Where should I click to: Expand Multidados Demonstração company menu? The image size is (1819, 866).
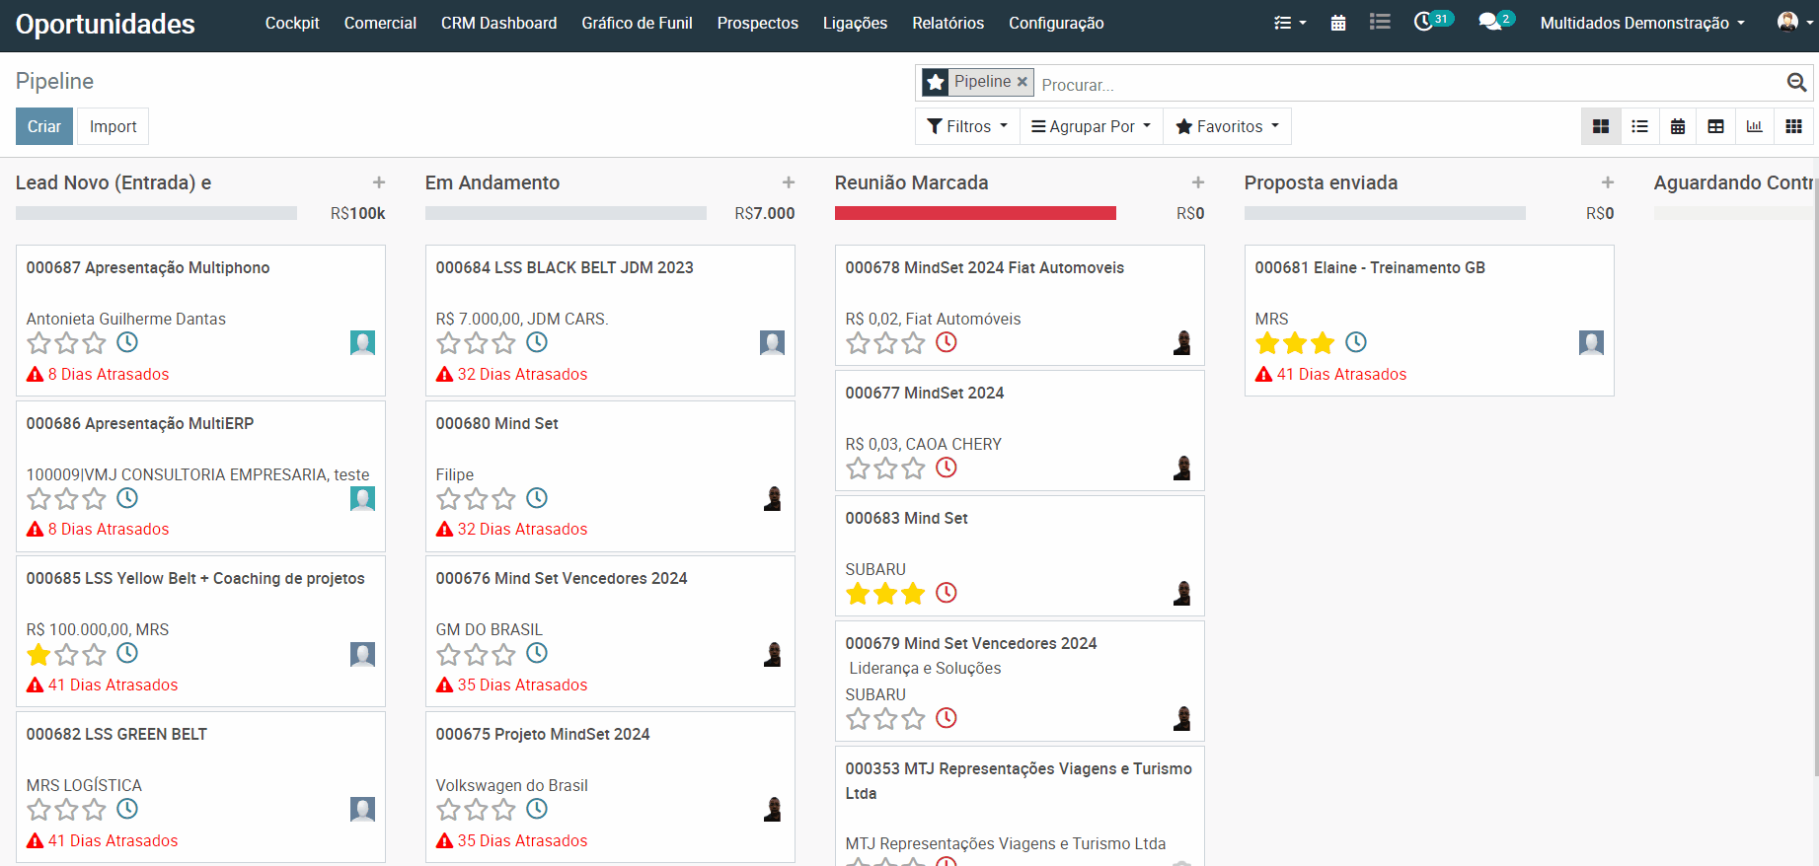coord(1642,23)
